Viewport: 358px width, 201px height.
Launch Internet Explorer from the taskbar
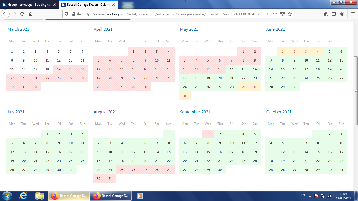23,196
